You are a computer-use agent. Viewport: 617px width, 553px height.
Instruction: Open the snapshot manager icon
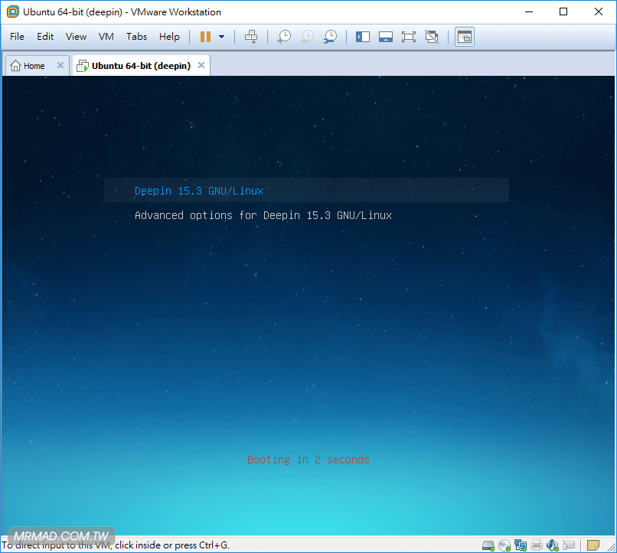[x=330, y=37]
